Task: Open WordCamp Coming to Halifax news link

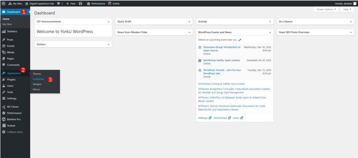Action: pyautogui.click(x=221, y=84)
